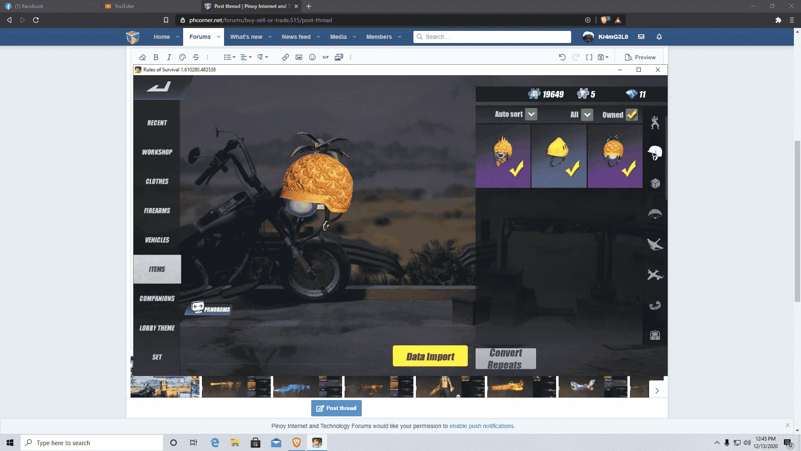801x451 pixels.
Task: Click the Data Import button
Action: pyautogui.click(x=430, y=356)
